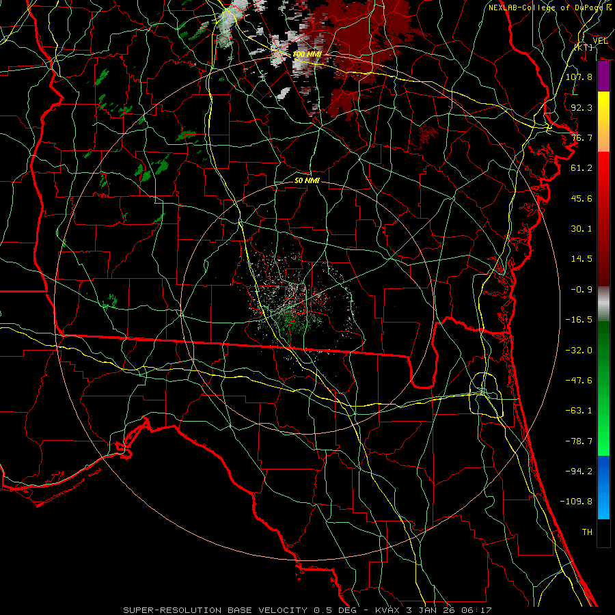Image resolution: width=615 pixels, height=615 pixels.
Task: Click the [KT] units label
Action: [584, 47]
